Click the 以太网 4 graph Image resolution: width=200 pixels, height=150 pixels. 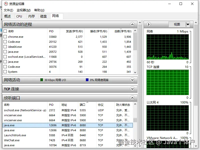point(167,118)
